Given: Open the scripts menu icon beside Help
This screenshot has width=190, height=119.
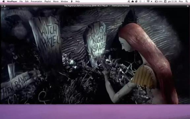Looking at the screenshot, I should tap(72, 1).
